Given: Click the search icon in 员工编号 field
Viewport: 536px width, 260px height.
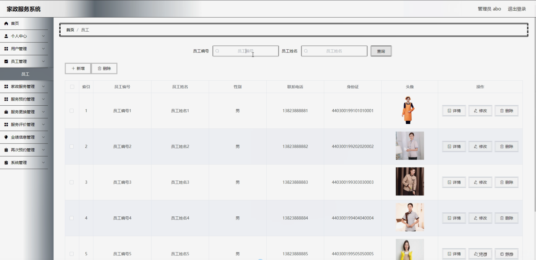Looking at the screenshot, I should pyautogui.click(x=217, y=51).
